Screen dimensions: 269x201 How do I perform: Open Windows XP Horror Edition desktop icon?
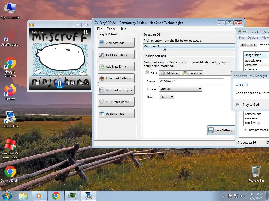[x=10, y=149]
